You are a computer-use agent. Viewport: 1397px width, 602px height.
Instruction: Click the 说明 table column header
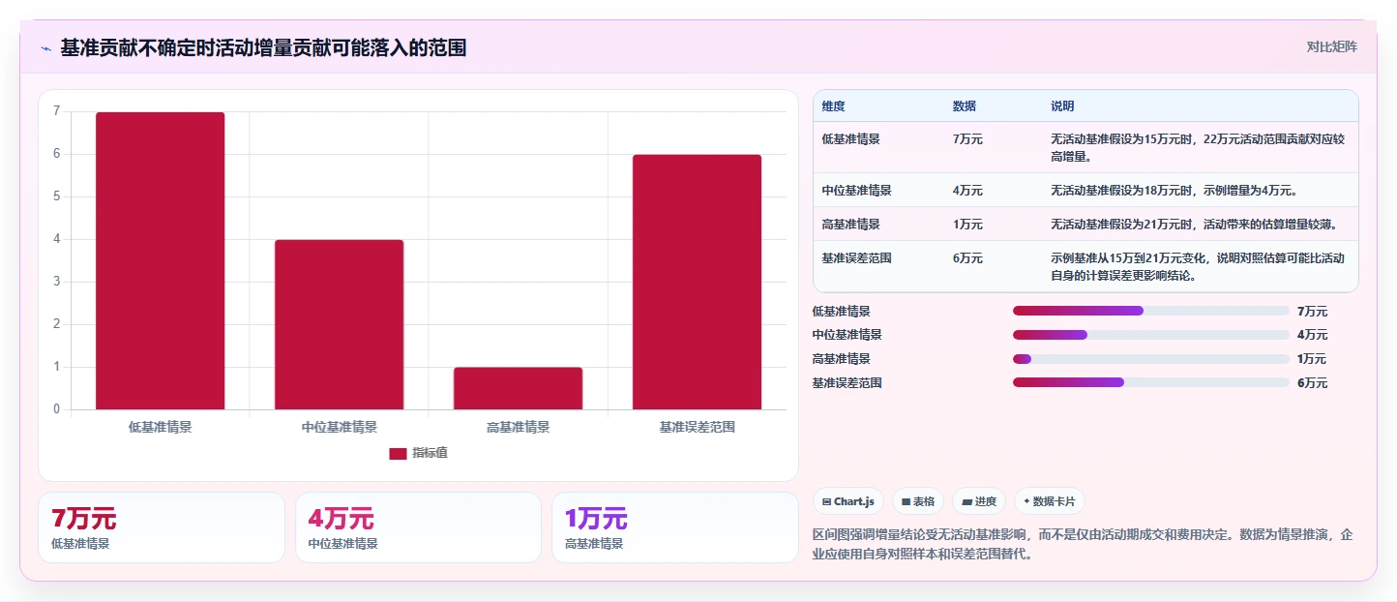click(x=1062, y=105)
